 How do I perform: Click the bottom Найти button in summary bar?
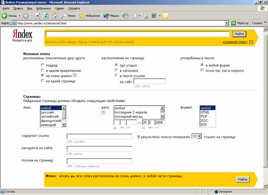[243, 179]
